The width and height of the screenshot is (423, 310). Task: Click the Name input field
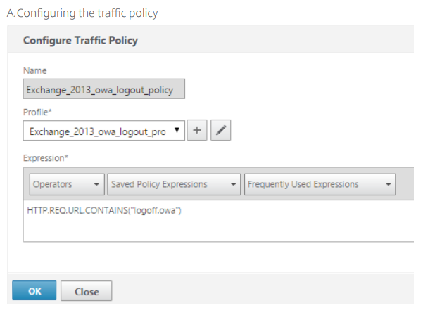pyautogui.click(x=103, y=90)
